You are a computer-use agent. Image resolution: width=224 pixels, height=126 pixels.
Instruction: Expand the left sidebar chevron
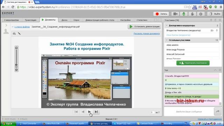[x=6, y=25]
